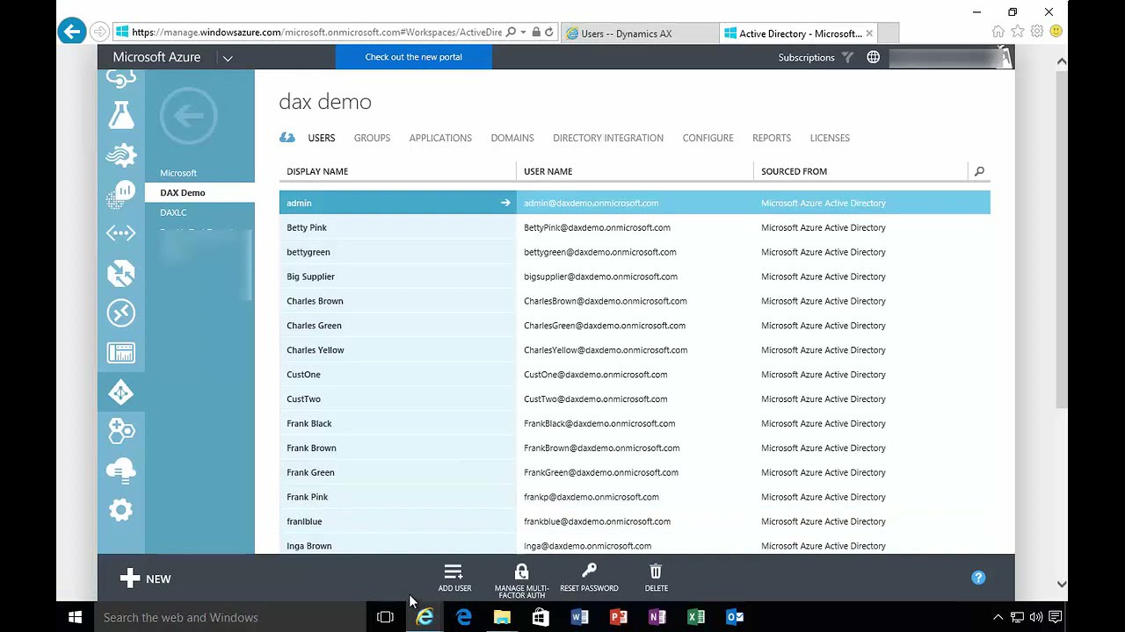Open the cloud storage icon in sidebar
The width and height of the screenshot is (1125, 632).
[x=121, y=471]
